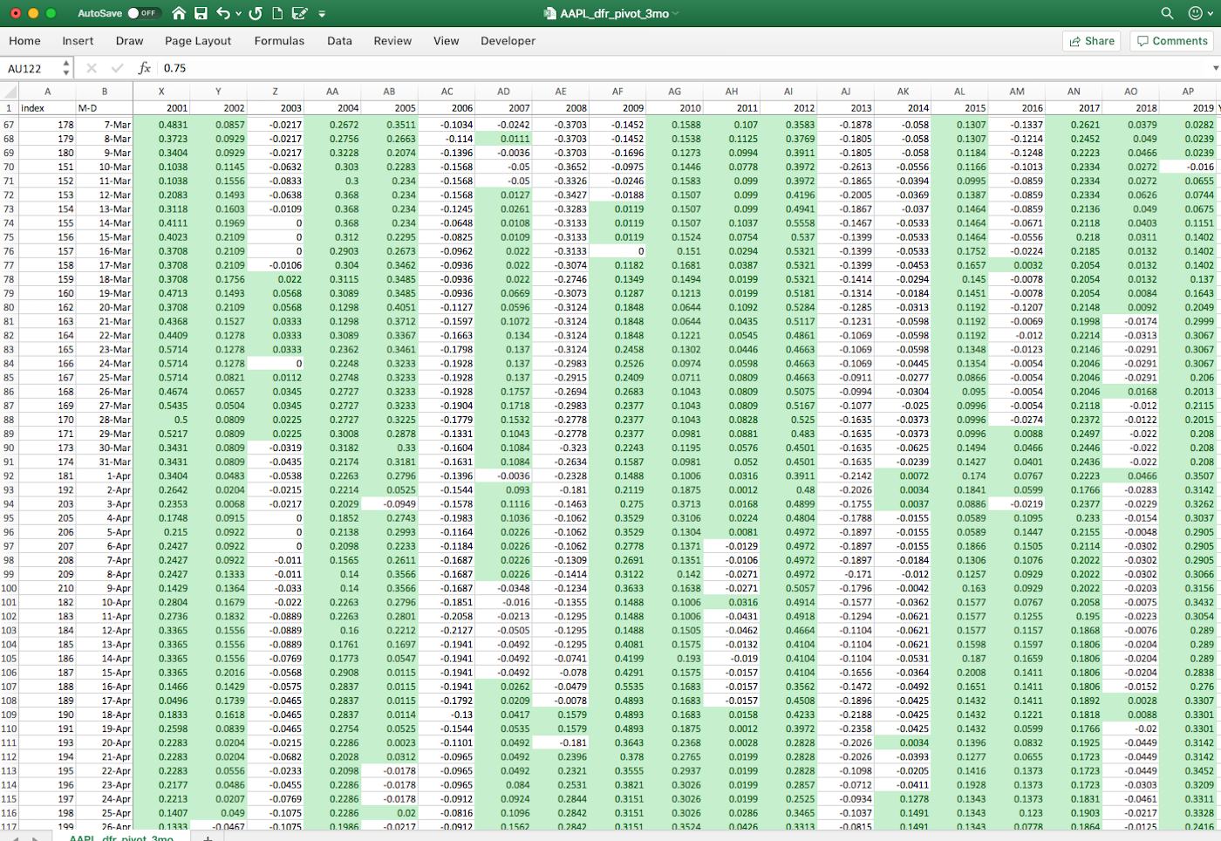Click the Share button
The image size is (1221, 841).
(x=1090, y=41)
